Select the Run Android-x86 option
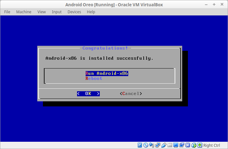228x149 pixels. tap(107, 73)
